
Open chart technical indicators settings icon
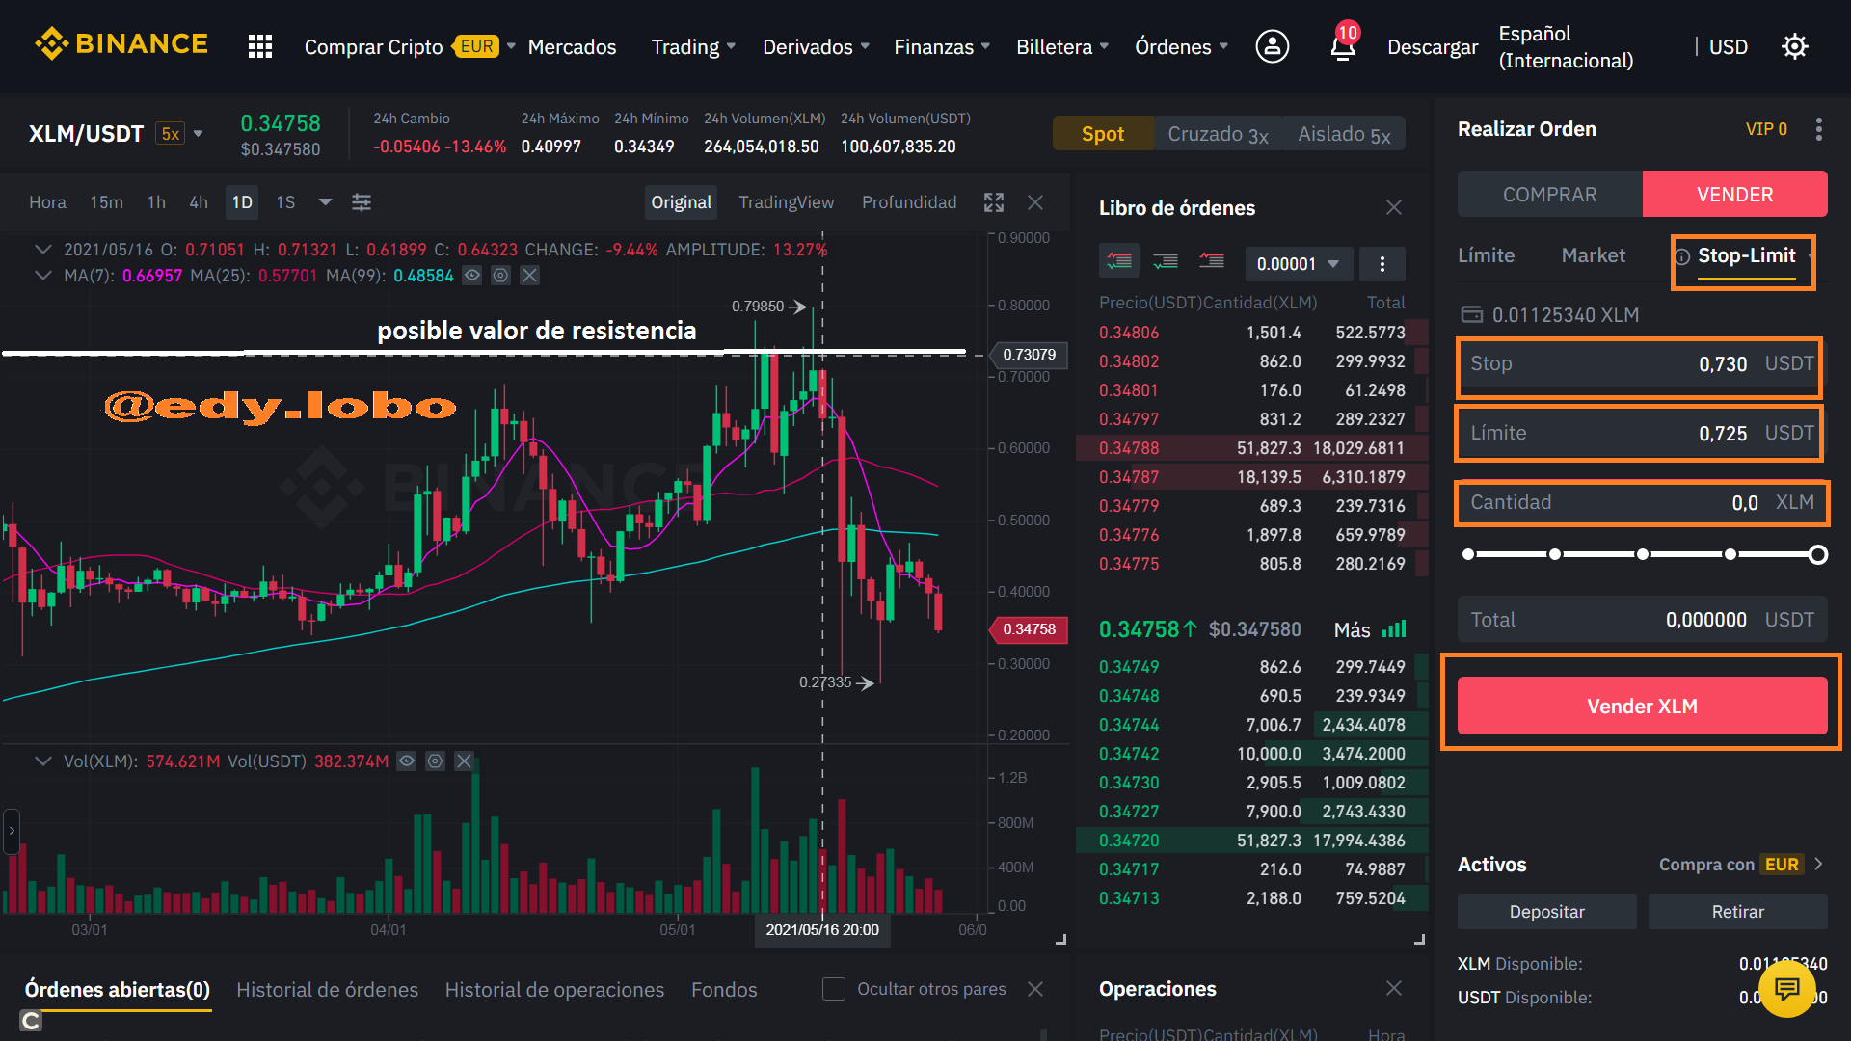[362, 202]
